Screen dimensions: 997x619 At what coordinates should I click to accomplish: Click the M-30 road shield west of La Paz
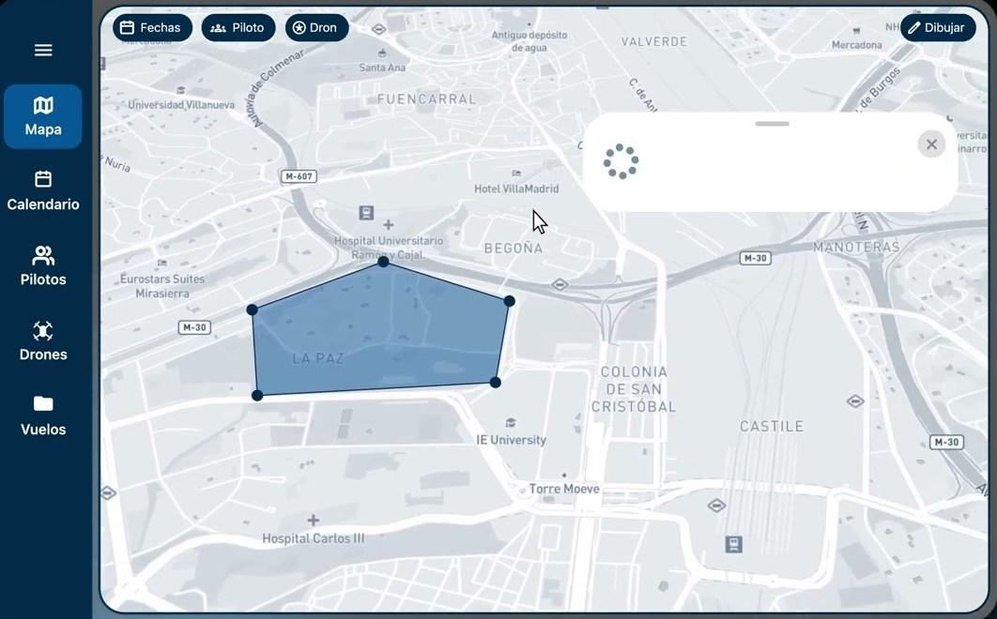point(194,327)
